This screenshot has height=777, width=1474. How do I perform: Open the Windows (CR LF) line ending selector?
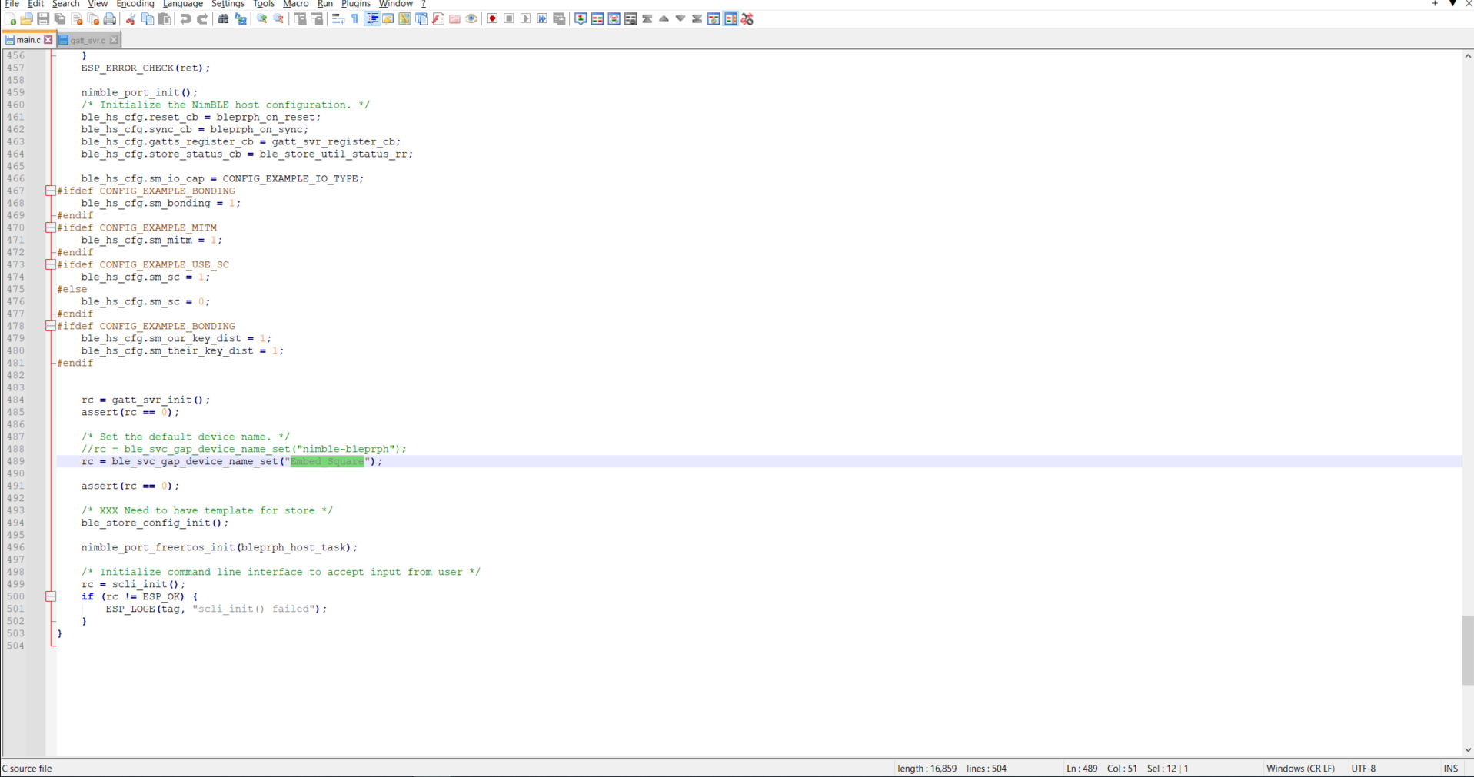coord(1300,769)
